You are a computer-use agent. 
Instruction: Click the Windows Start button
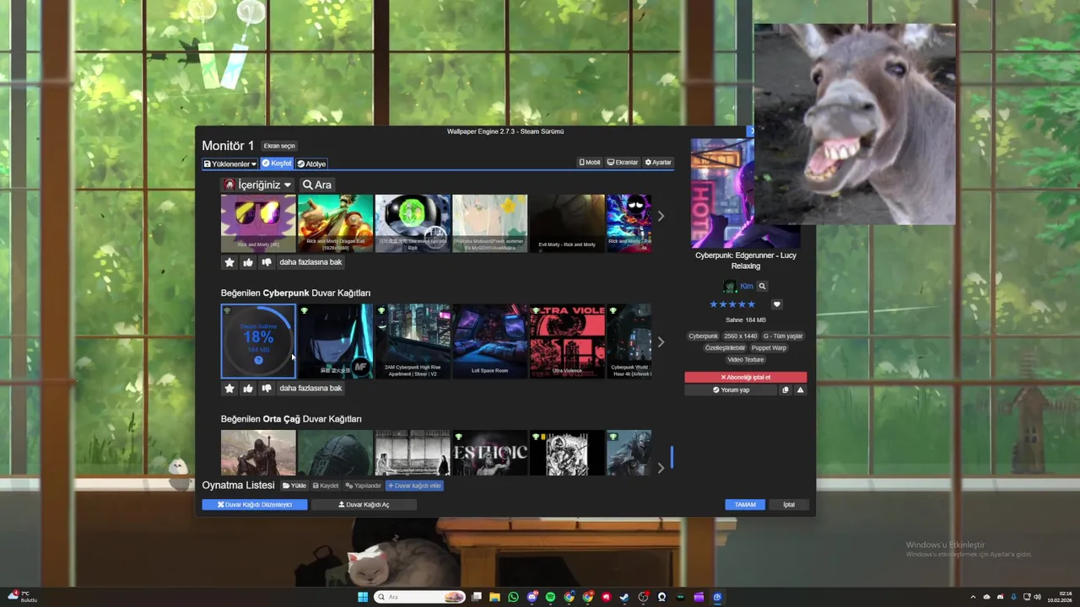pyautogui.click(x=363, y=597)
